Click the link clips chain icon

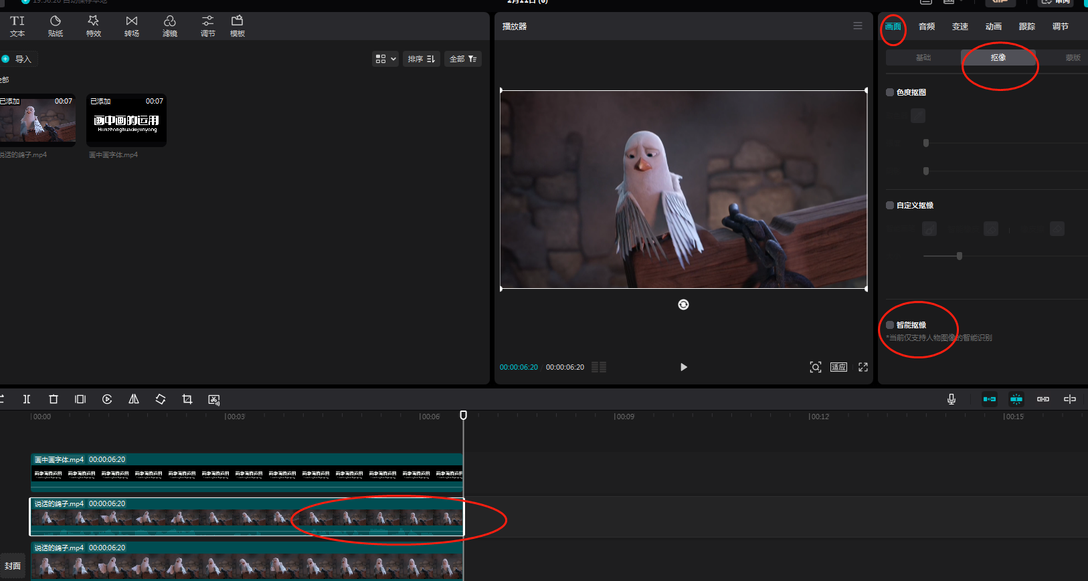pyautogui.click(x=1043, y=399)
